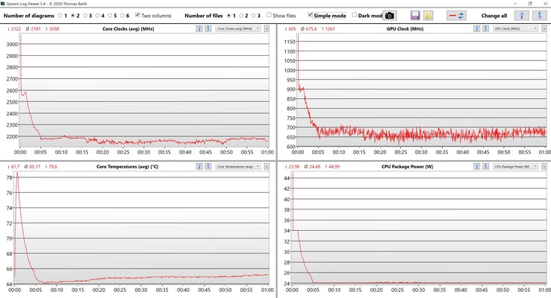
Task: Click the Change all down arrow icon
Action: [x=537, y=16]
